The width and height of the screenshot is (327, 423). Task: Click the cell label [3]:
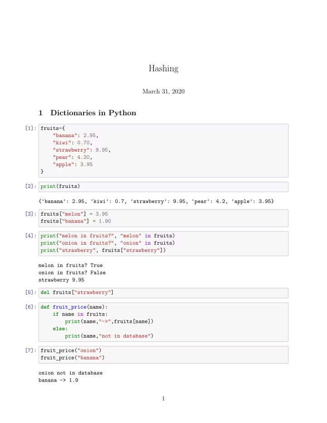pyautogui.click(x=31, y=214)
